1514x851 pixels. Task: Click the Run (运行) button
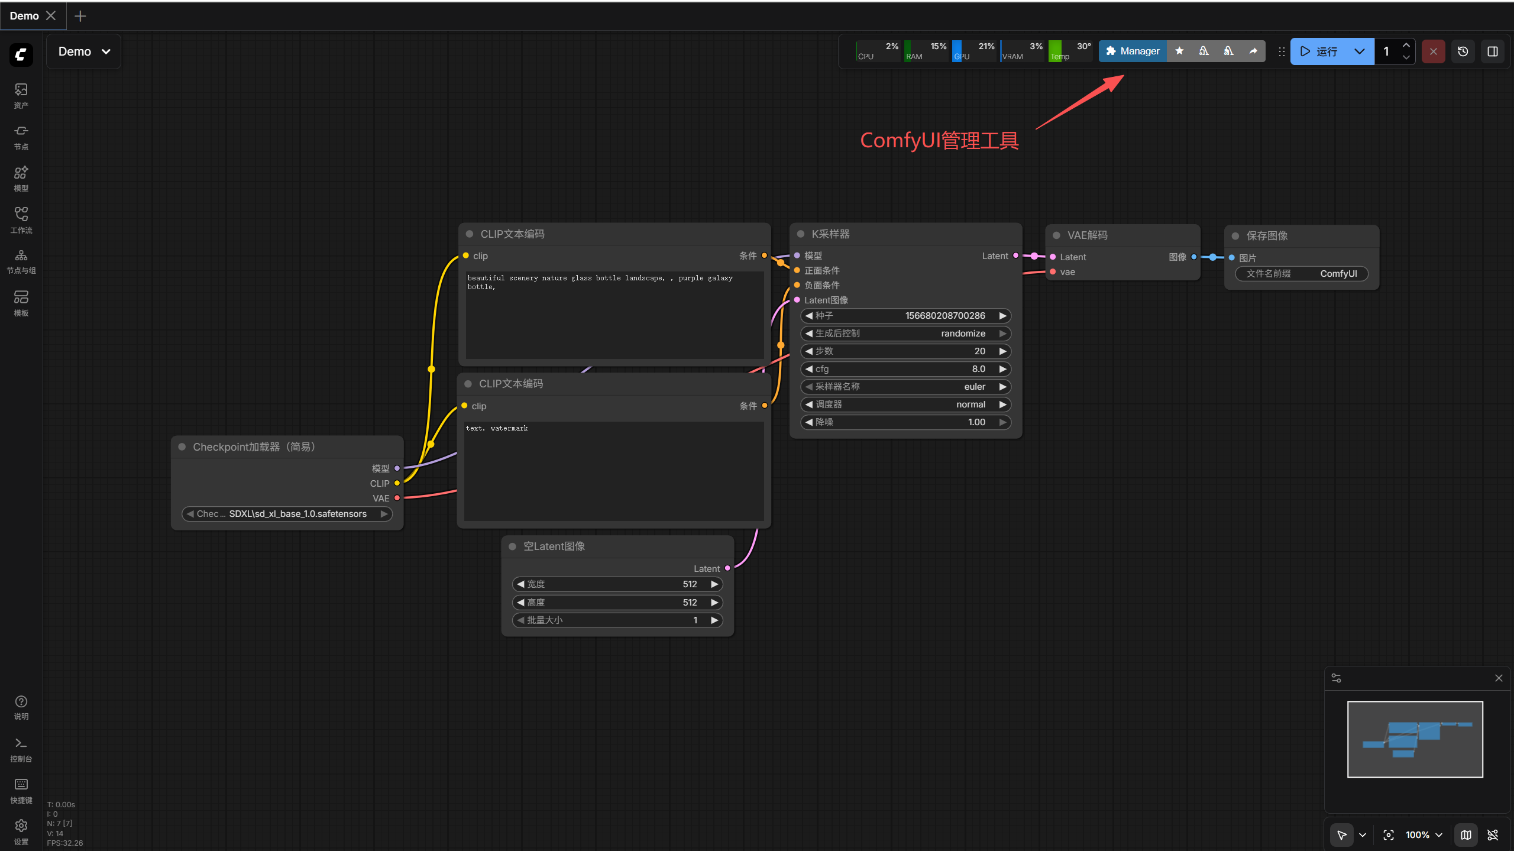[1319, 51]
